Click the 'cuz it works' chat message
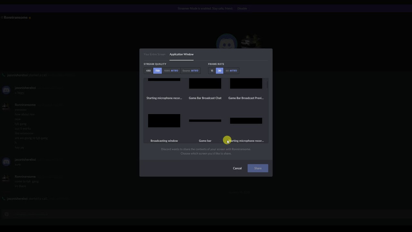The width and height of the screenshot is (412, 232). tap(23, 129)
